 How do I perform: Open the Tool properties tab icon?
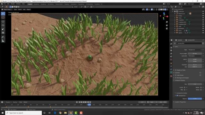point(171,44)
